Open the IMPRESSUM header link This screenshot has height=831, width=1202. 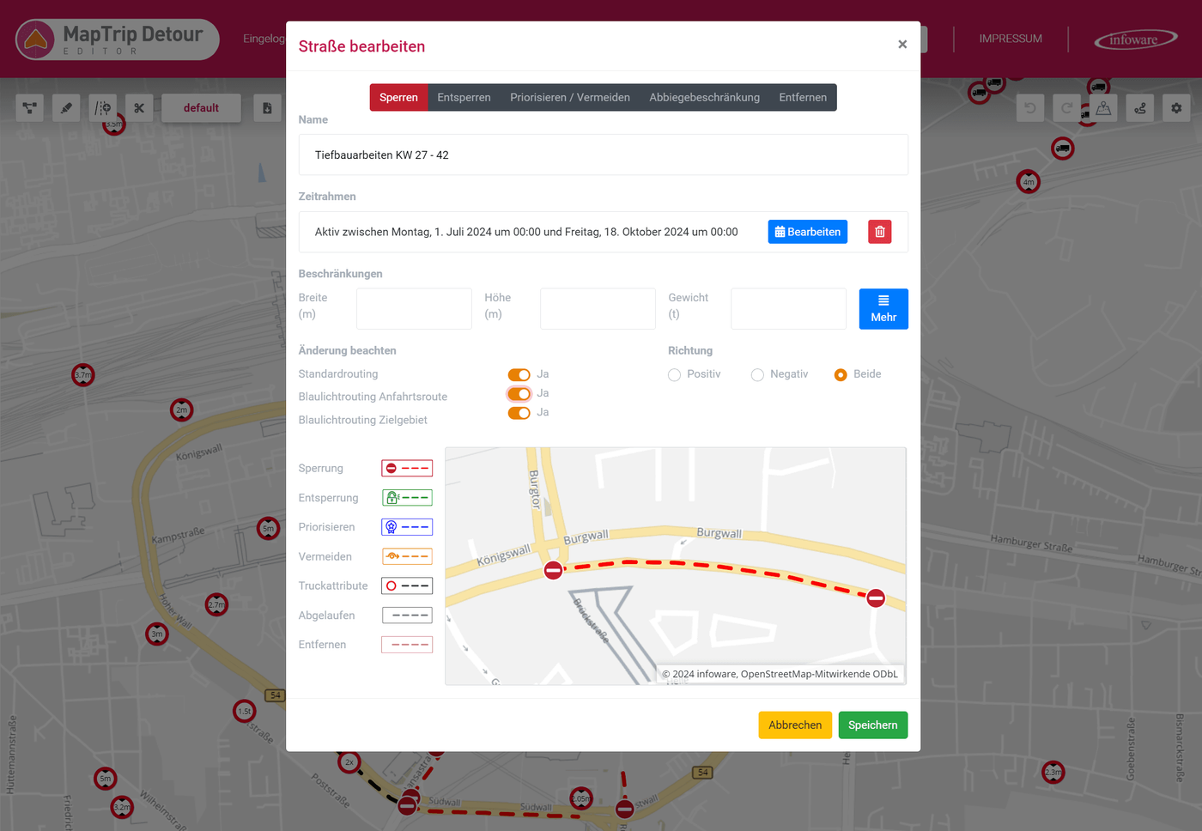1011,39
